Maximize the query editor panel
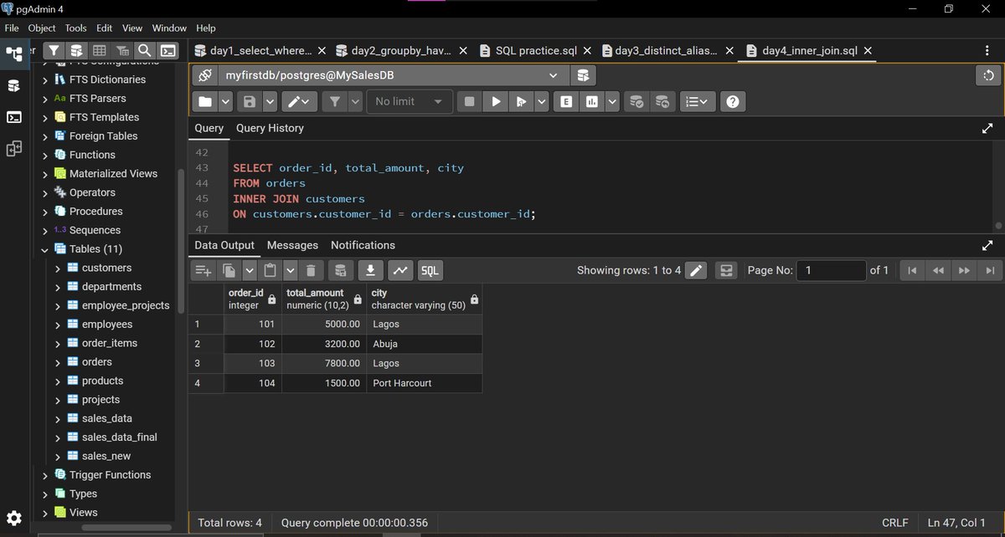The width and height of the screenshot is (1005, 537). pyautogui.click(x=987, y=129)
